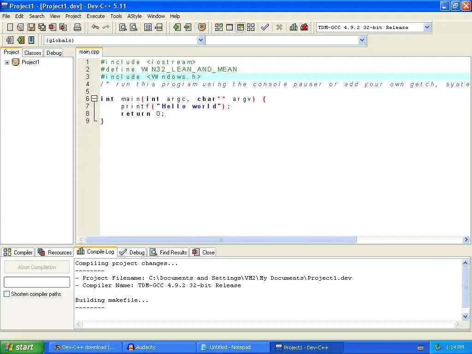Toggle bookmarks blue book icon
472x354 pixels.
pyautogui.click(x=31, y=40)
